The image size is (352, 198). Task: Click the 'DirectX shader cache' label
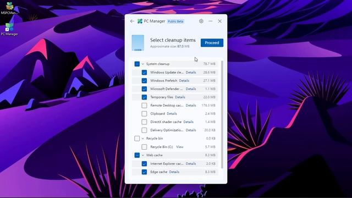click(x=166, y=122)
